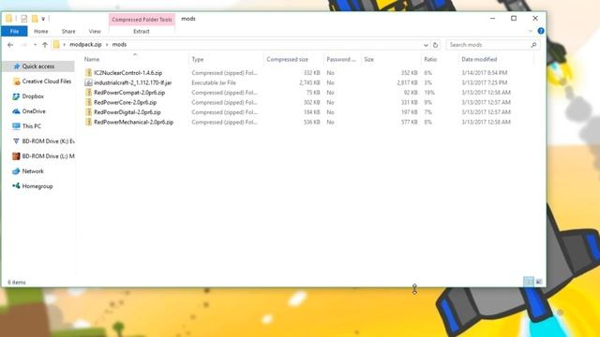This screenshot has width=600, height=337.
Task: Select Network in the navigation pane
Action: pos(33,171)
